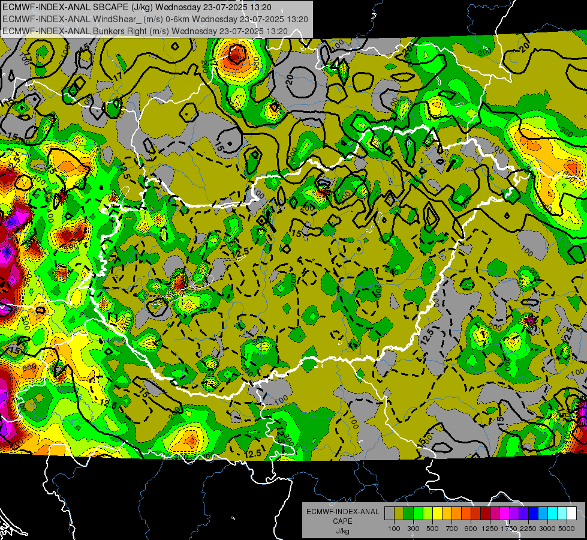Click the 1750 tick label under the legend
This screenshot has width=587, height=540.
509,529
